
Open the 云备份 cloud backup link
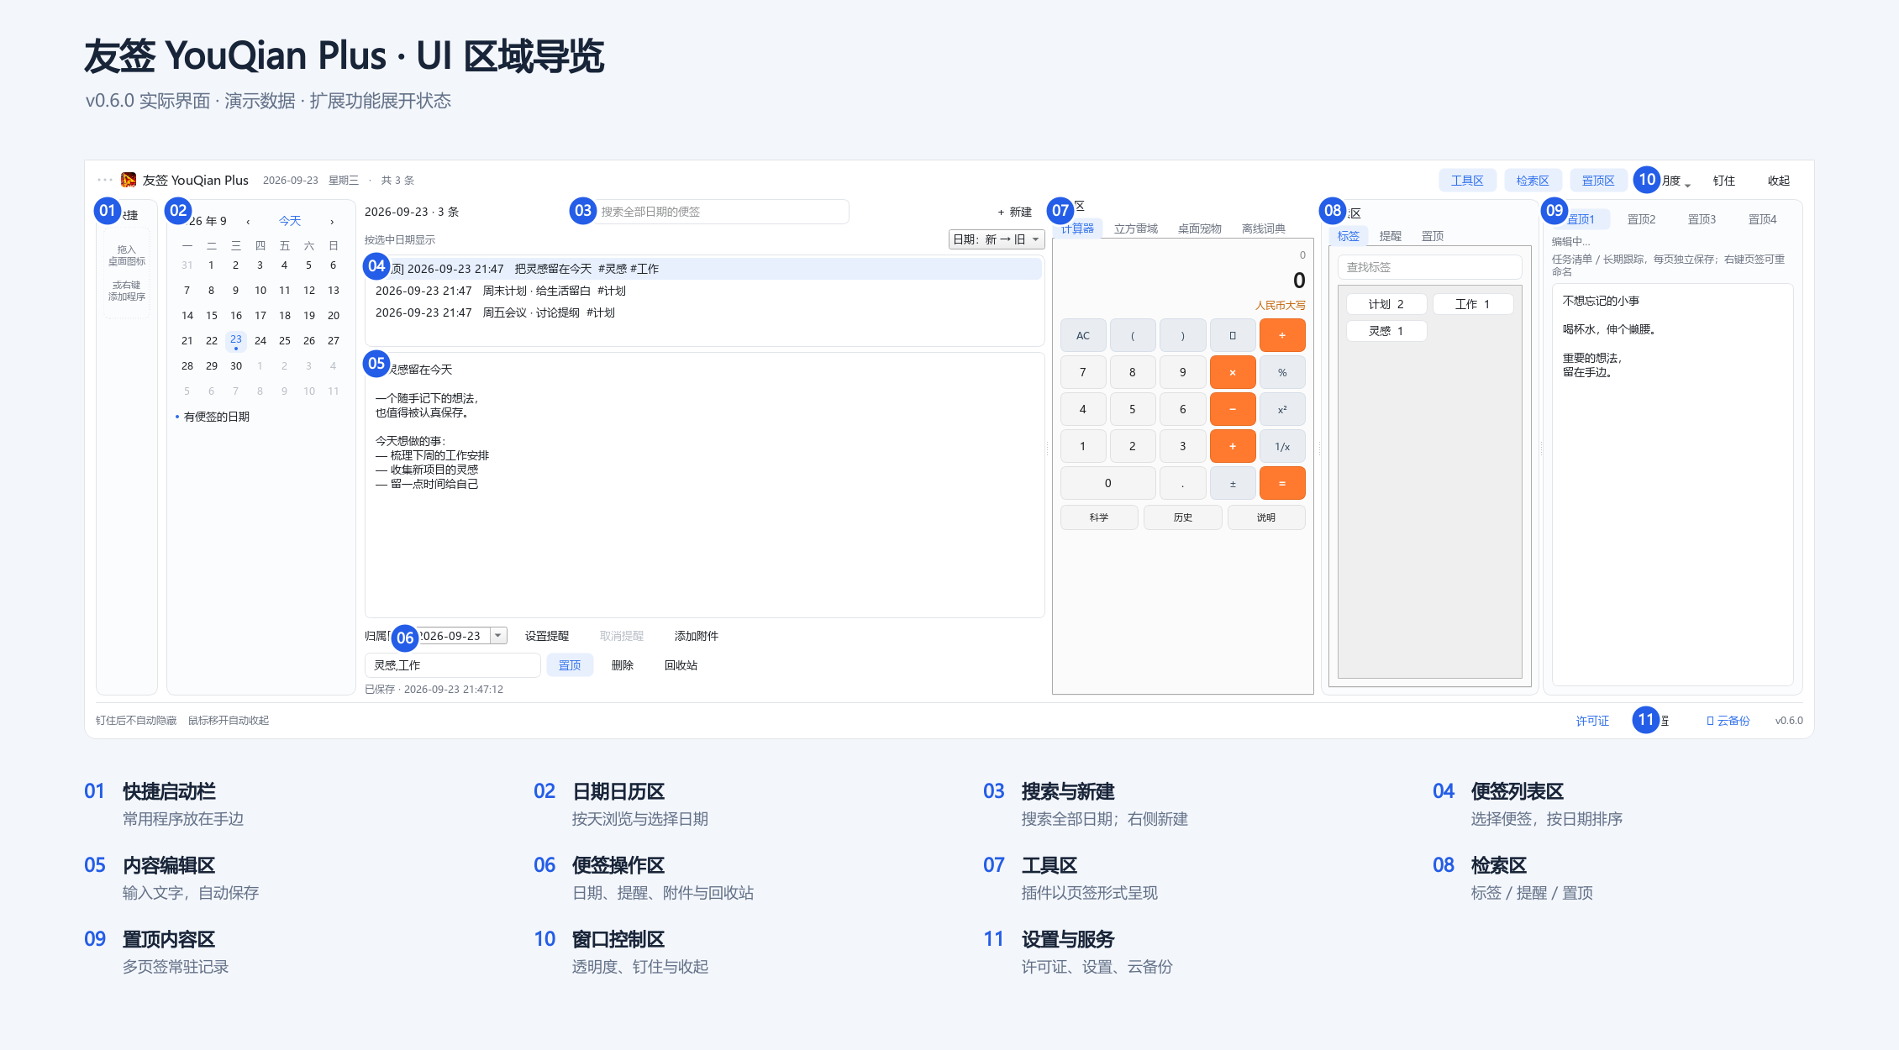tap(1728, 721)
